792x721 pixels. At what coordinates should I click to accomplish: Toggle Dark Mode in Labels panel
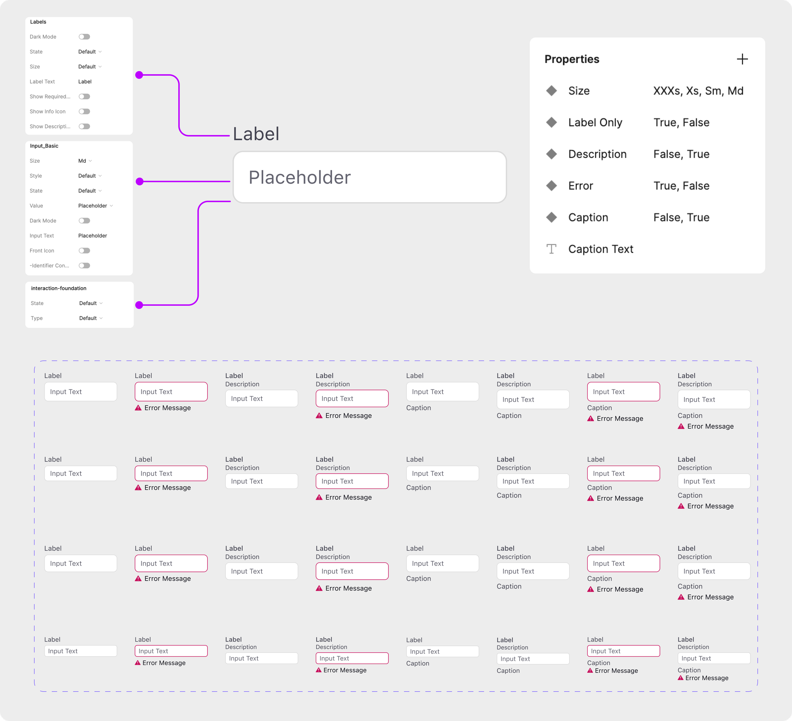(84, 36)
